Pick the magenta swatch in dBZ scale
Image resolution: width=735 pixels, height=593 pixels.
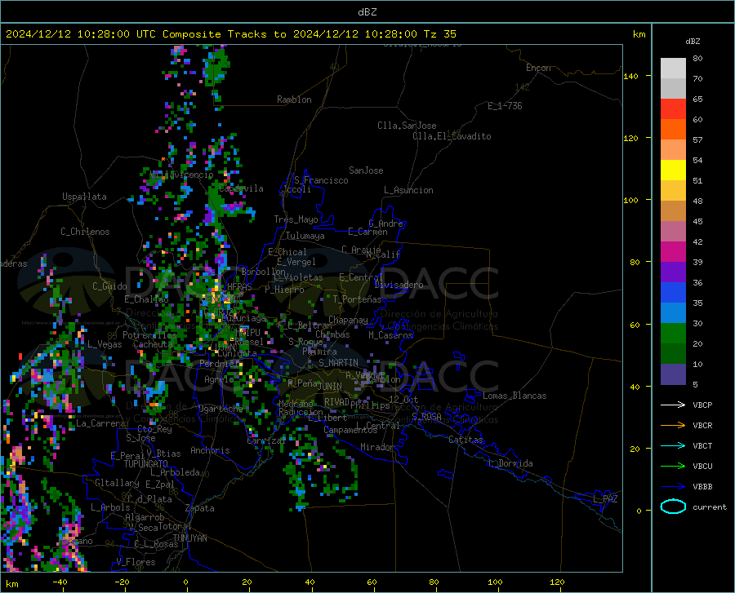673,252
